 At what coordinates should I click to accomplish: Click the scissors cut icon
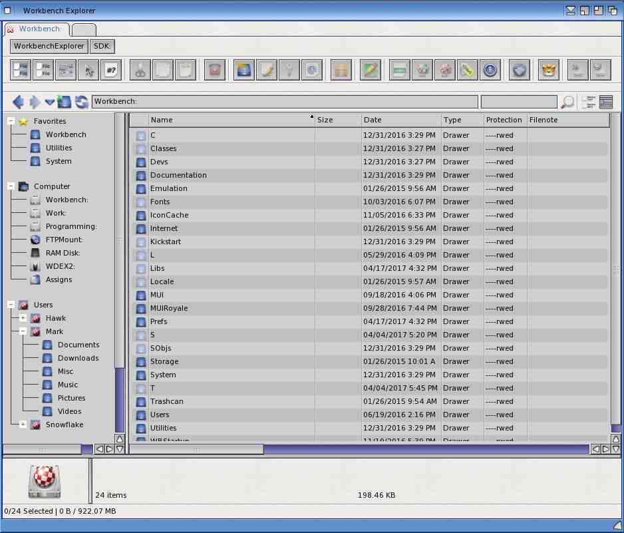pos(140,70)
